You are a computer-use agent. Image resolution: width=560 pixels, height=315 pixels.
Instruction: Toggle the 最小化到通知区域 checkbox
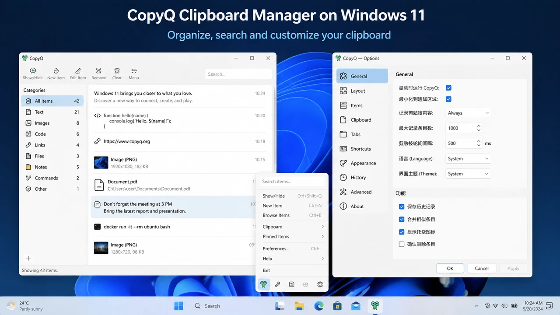tap(448, 99)
